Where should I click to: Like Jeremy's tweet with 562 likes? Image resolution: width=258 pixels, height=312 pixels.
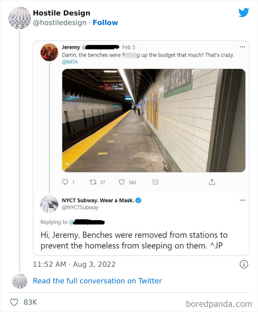[x=122, y=182]
